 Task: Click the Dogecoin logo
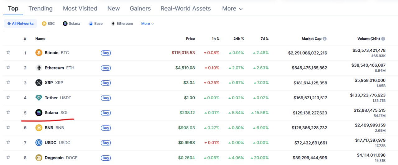coord(39,158)
